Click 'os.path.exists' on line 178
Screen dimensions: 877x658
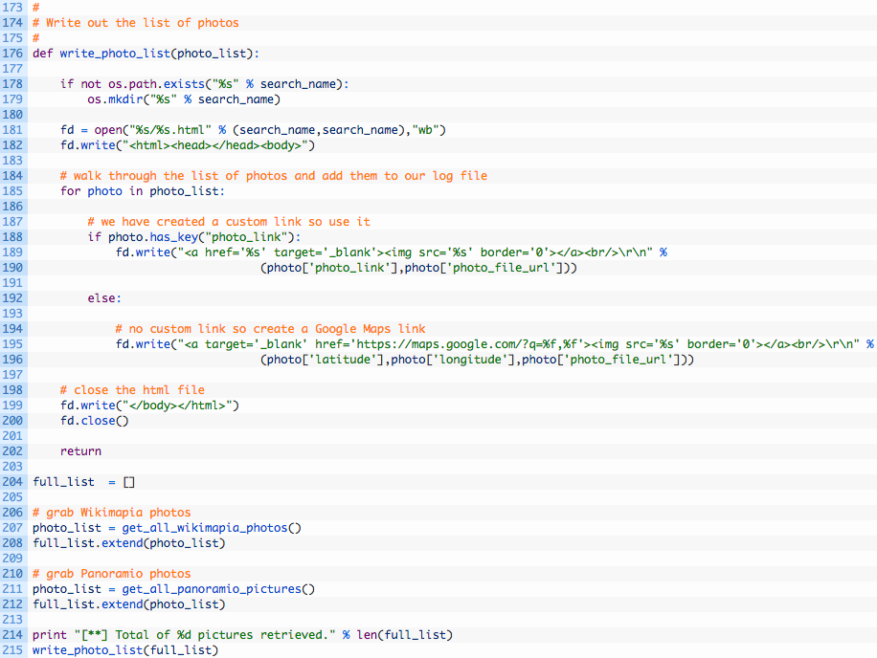(157, 84)
